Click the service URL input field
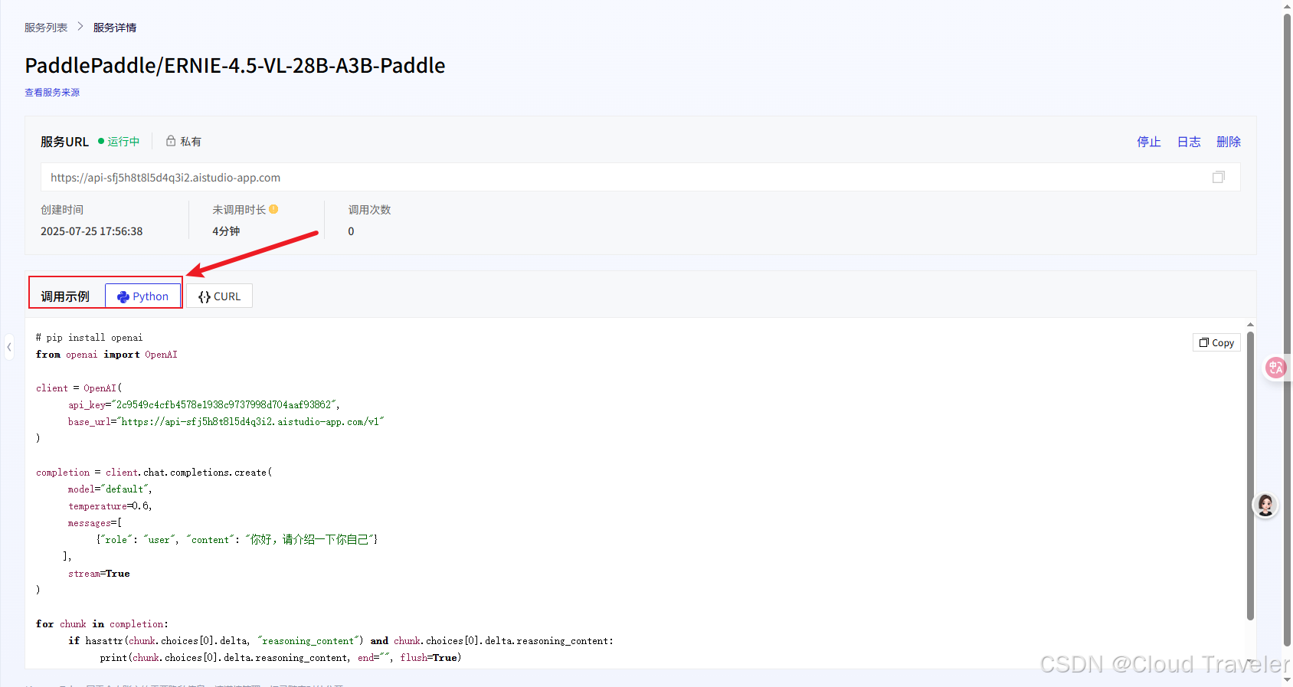 click(x=640, y=177)
